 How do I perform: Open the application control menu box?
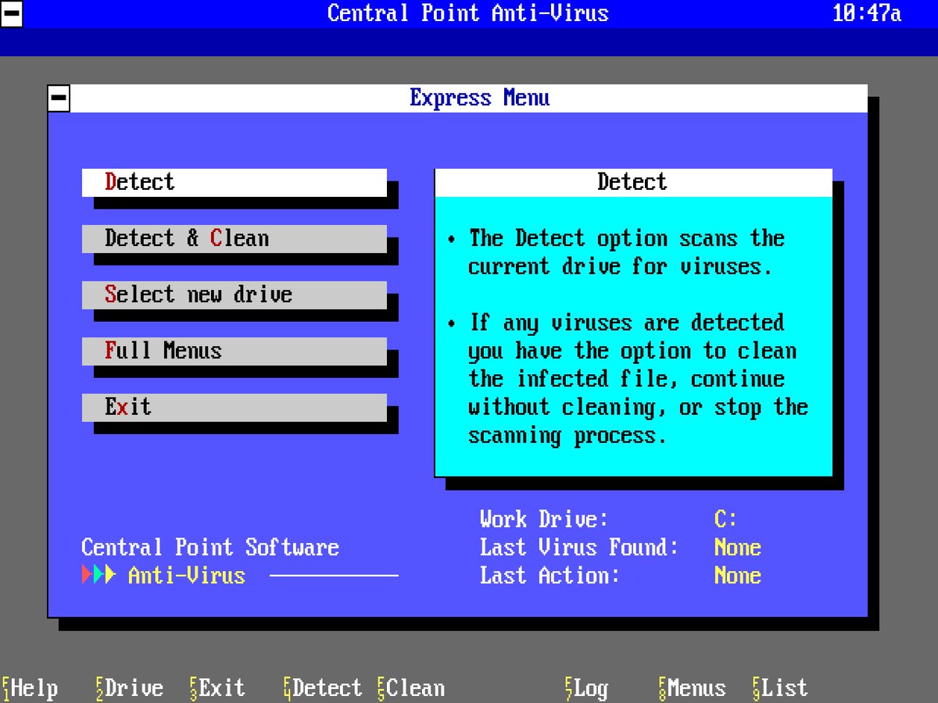[x=12, y=14]
